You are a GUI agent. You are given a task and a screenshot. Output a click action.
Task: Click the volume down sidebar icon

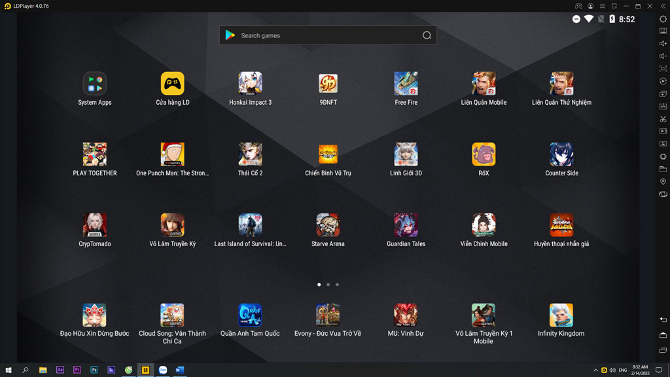click(663, 56)
